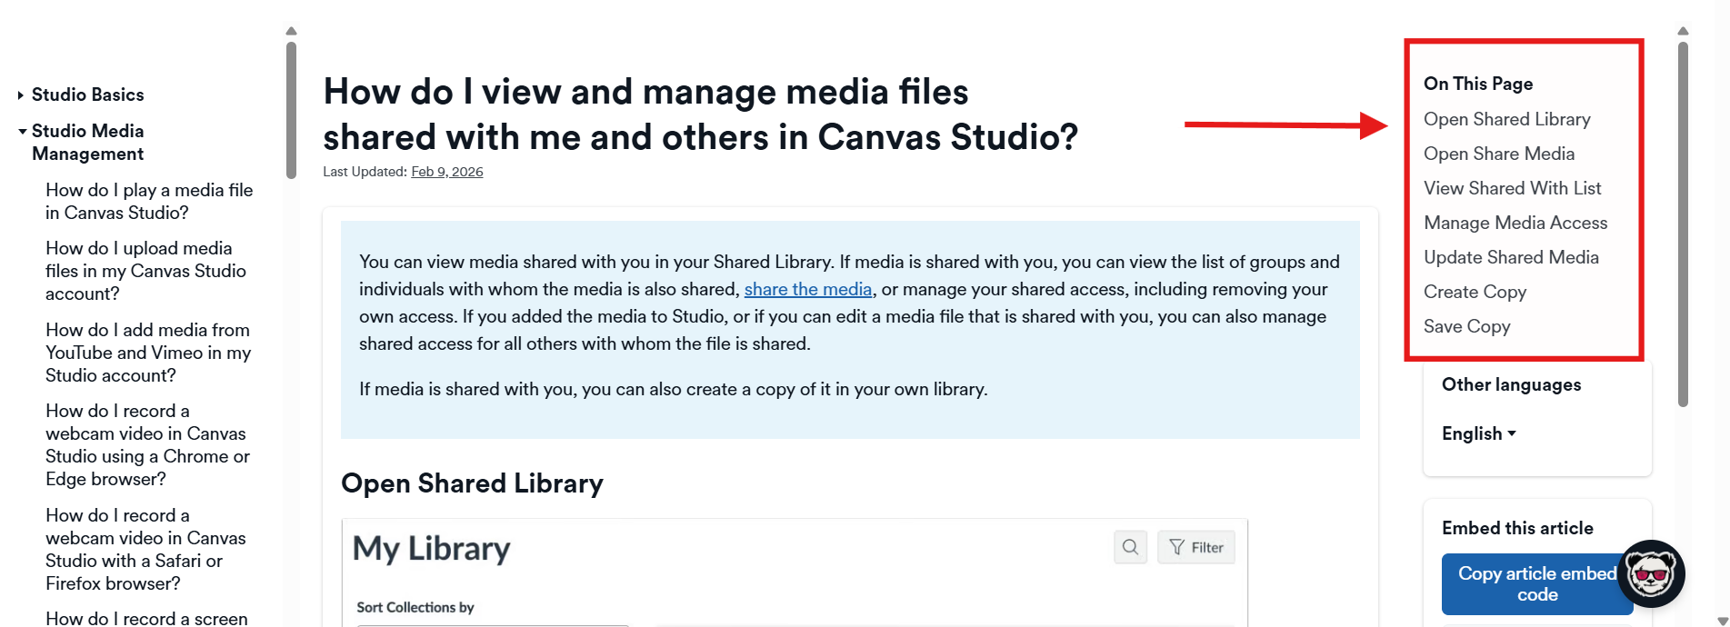This screenshot has width=1730, height=627.
Task: Open the Chrome or Edge webcam recording article
Action: [147, 445]
